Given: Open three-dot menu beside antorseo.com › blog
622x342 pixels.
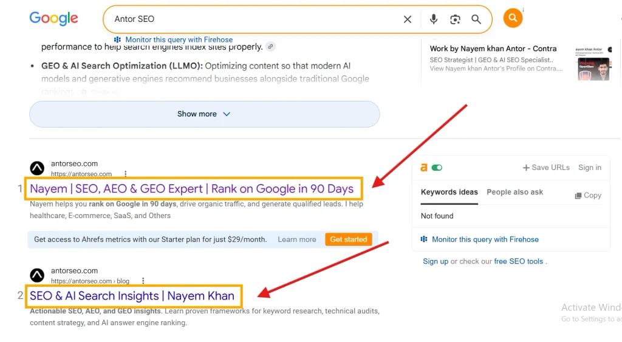Looking at the screenshot, I should 143,281.
